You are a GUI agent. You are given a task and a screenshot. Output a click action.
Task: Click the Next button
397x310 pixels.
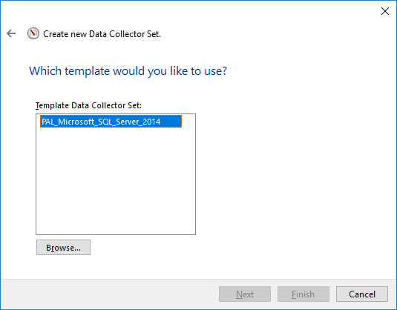(245, 294)
